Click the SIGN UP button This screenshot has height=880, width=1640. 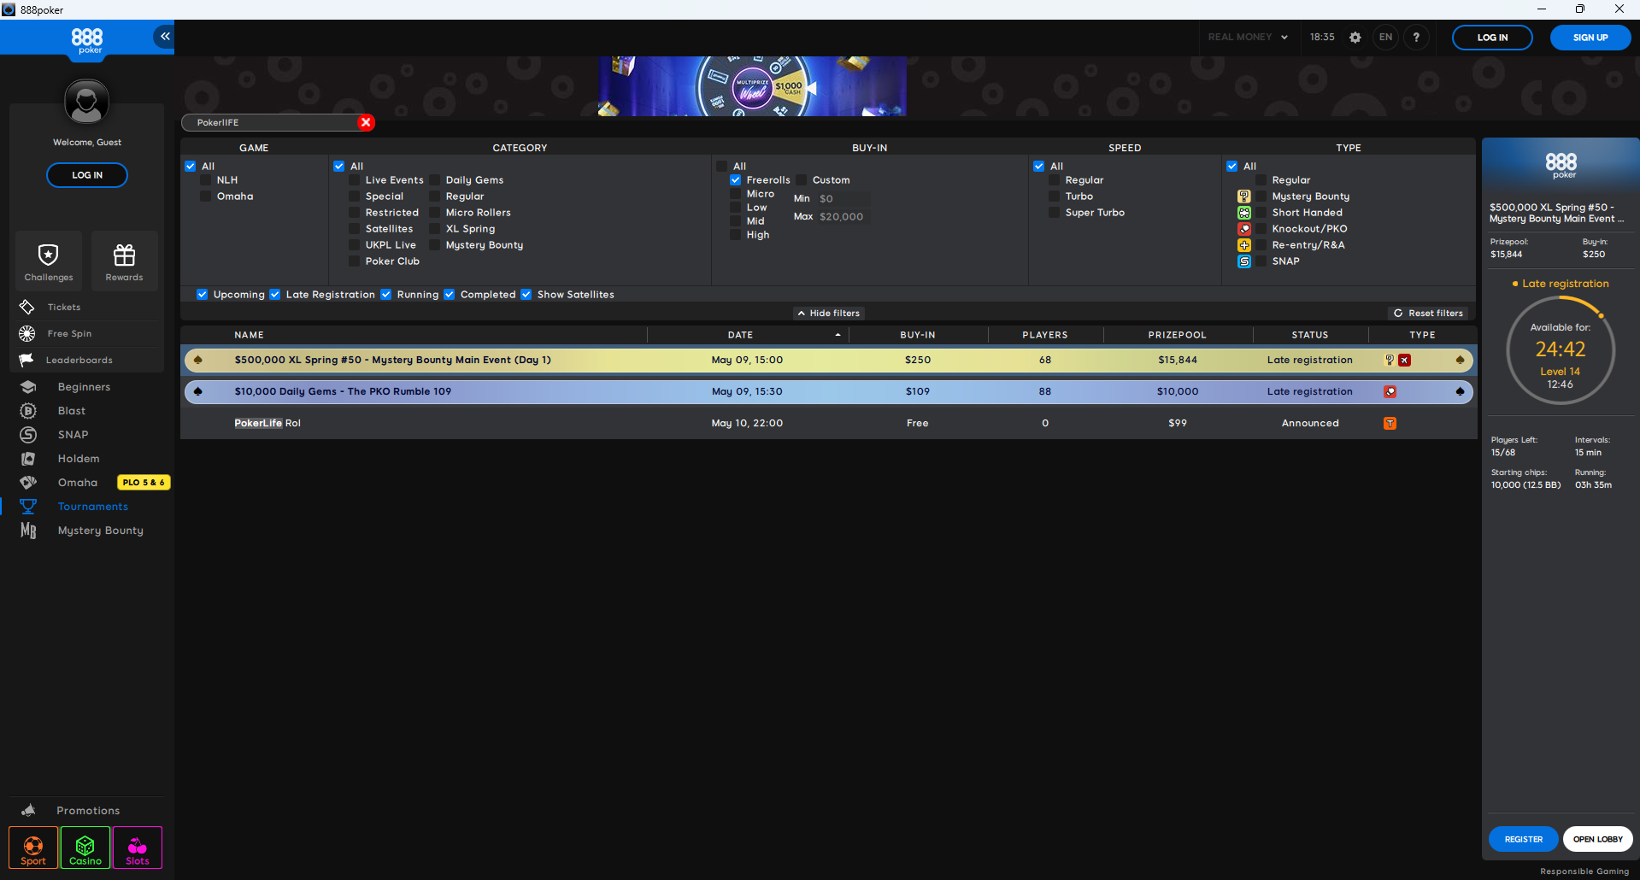[1590, 38]
